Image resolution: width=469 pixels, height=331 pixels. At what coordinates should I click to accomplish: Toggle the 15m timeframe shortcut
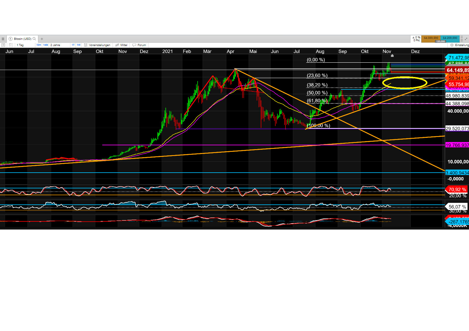39,45
